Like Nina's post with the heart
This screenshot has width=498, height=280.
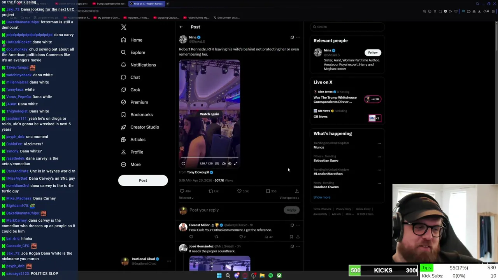tap(239, 191)
